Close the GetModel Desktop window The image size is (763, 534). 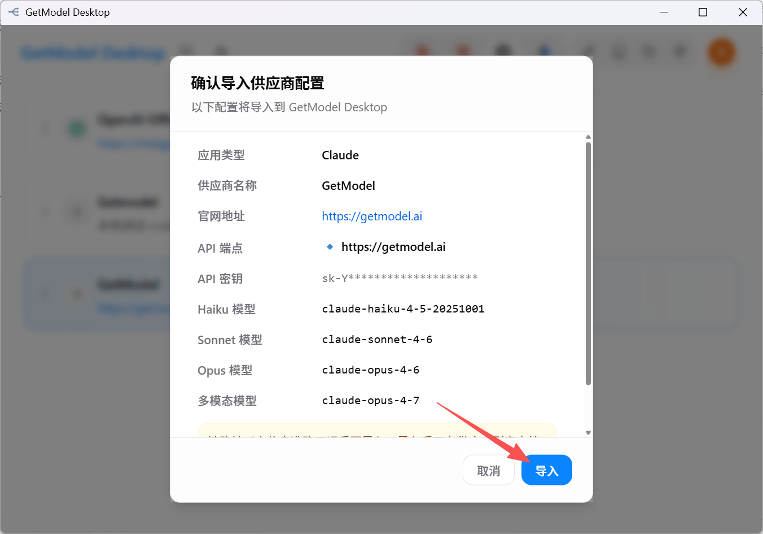(743, 12)
